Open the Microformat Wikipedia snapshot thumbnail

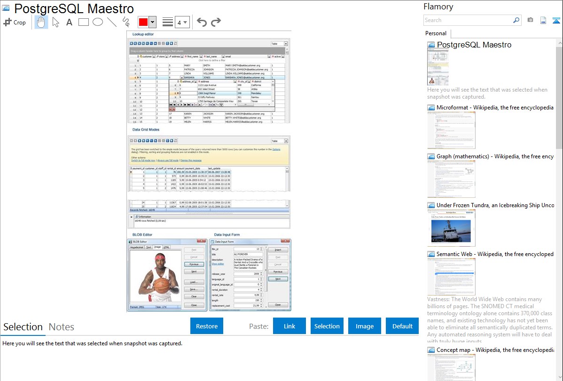(x=451, y=130)
